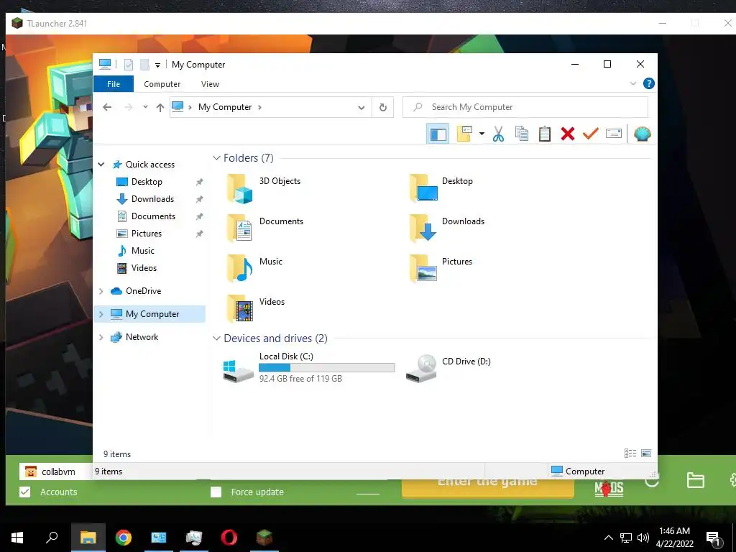Open the blue Help question mark

click(649, 83)
